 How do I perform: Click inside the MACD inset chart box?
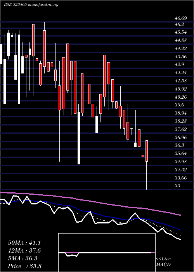107,253
